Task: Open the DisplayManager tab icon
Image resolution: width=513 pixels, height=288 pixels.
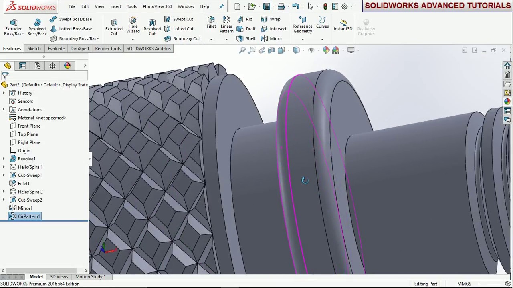Action: click(67, 66)
